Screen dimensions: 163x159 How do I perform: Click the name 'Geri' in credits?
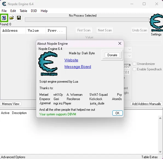click(x=56, y=99)
